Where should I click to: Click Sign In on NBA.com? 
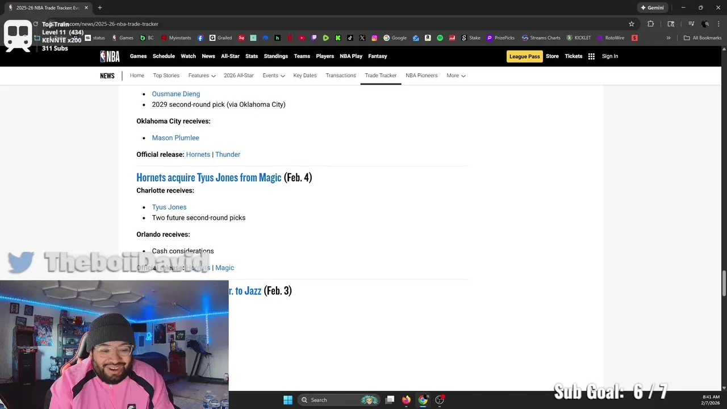[x=610, y=56]
